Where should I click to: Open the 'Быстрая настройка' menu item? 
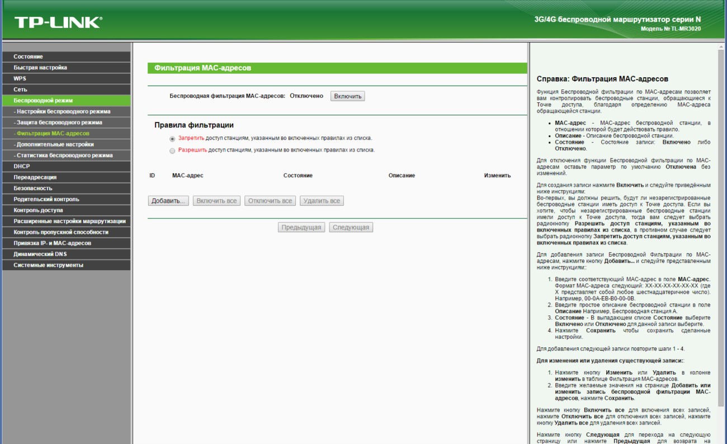pos(40,68)
